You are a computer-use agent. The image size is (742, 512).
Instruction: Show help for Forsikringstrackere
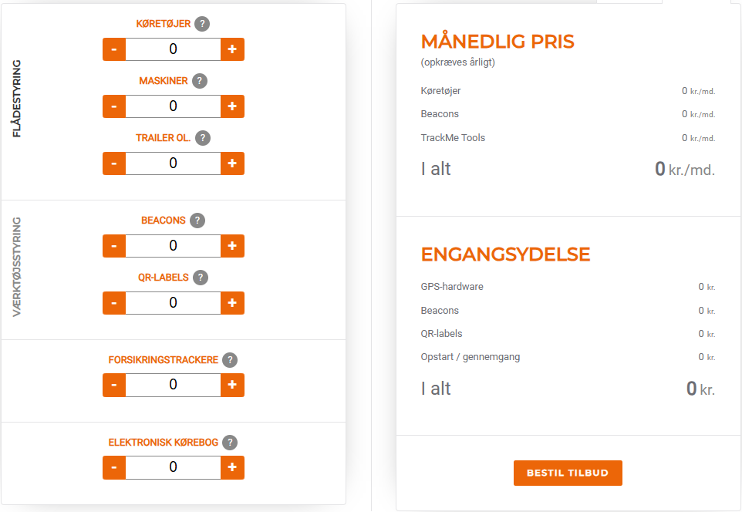230,360
